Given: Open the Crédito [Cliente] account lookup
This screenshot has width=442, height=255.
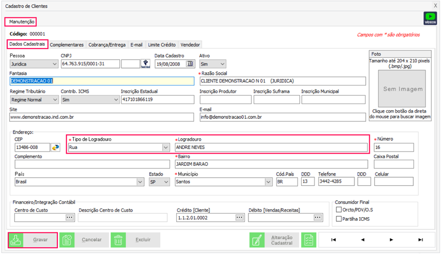Looking at the screenshot, I should (239, 218).
